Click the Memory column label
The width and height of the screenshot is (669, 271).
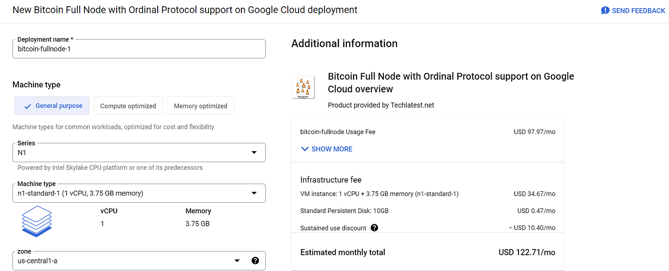198,211
